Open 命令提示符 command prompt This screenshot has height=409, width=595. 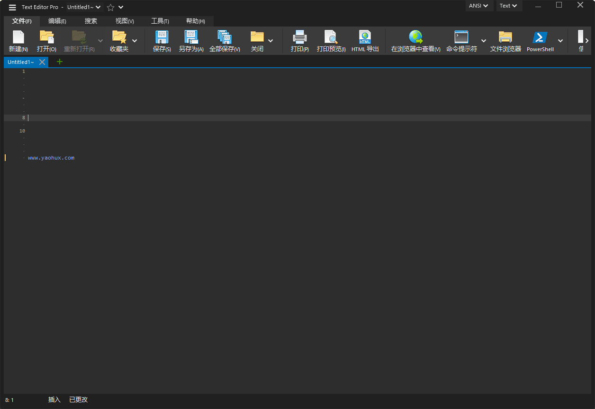click(x=461, y=41)
